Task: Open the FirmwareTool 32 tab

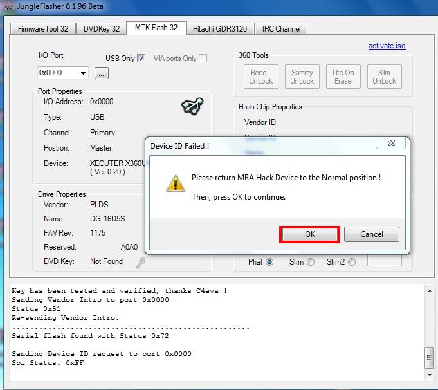Action: pos(43,29)
